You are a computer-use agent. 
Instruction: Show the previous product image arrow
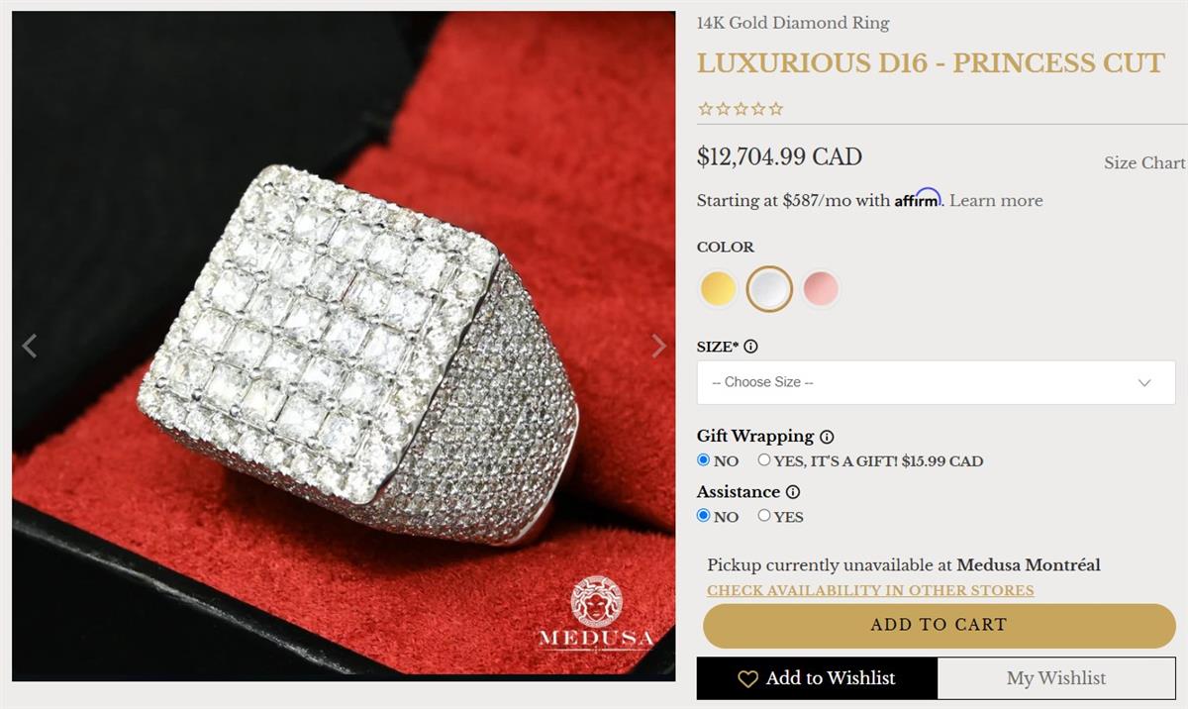[x=30, y=346]
